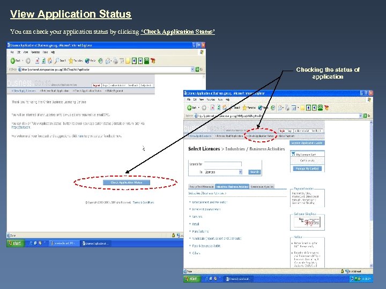The image size is (386, 289).
Task: Click History icon in right browser toolbar
Action: click(x=273, y=108)
